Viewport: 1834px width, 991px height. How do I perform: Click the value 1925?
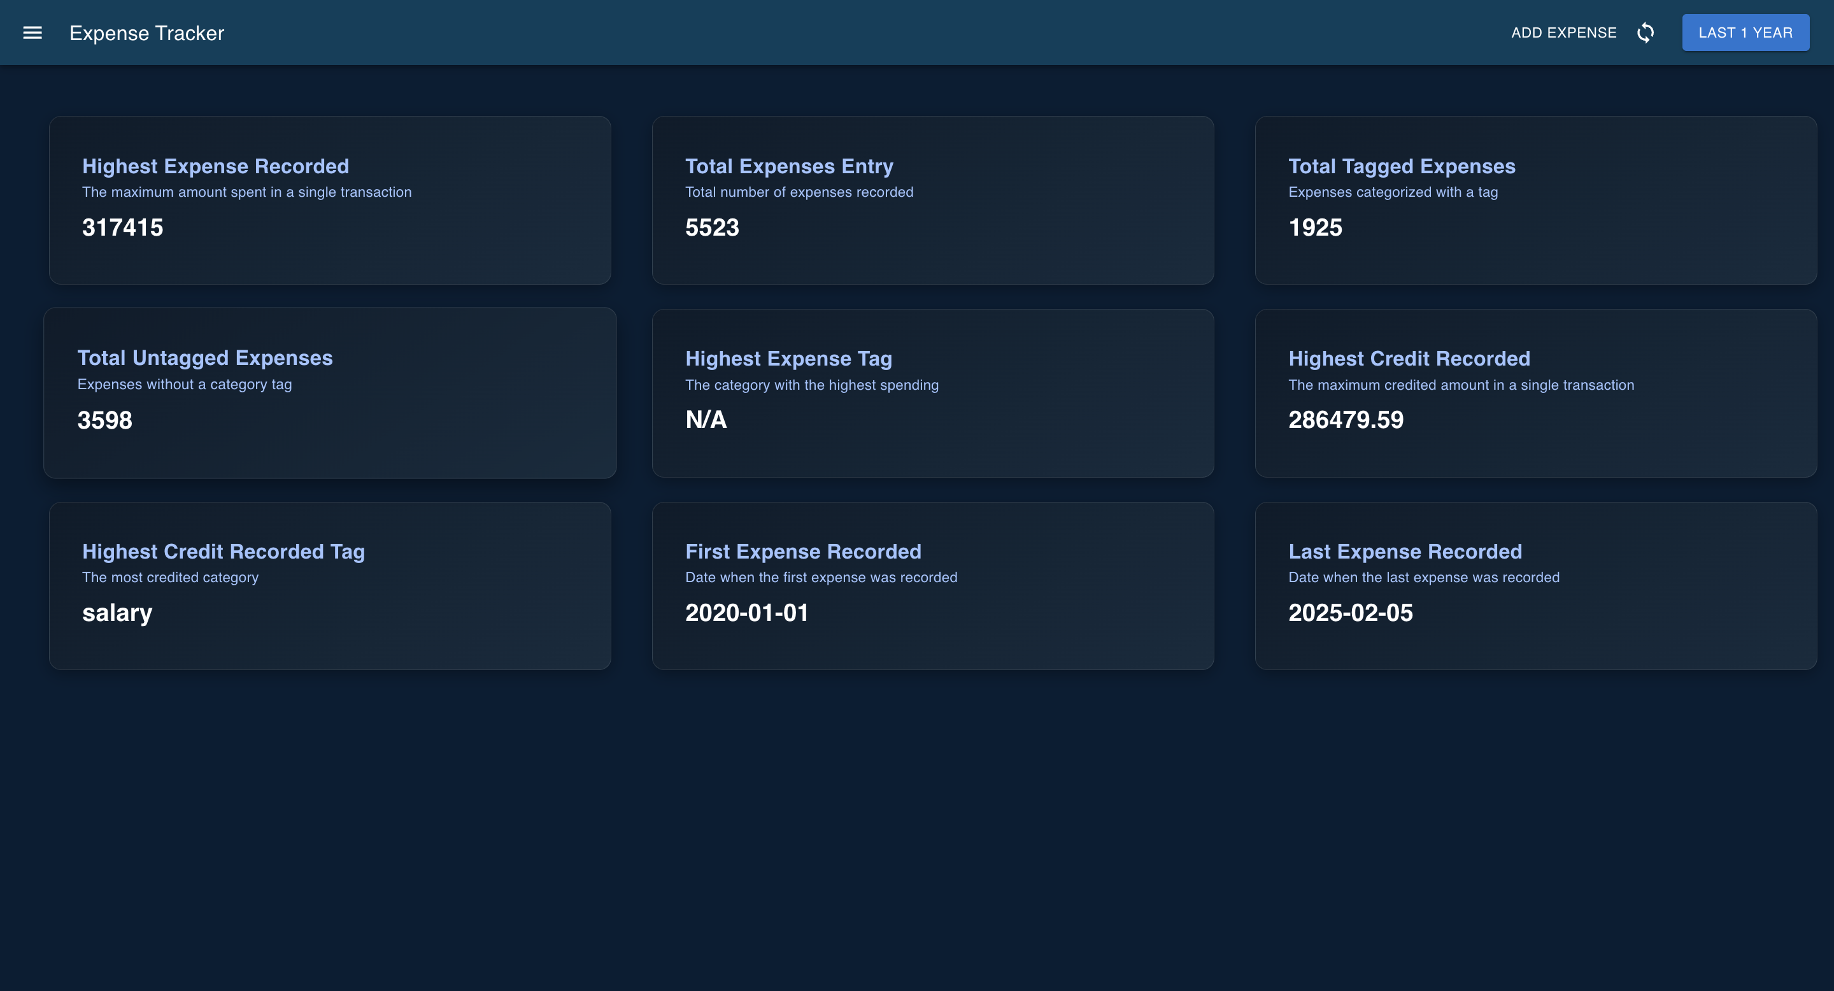(x=1315, y=228)
